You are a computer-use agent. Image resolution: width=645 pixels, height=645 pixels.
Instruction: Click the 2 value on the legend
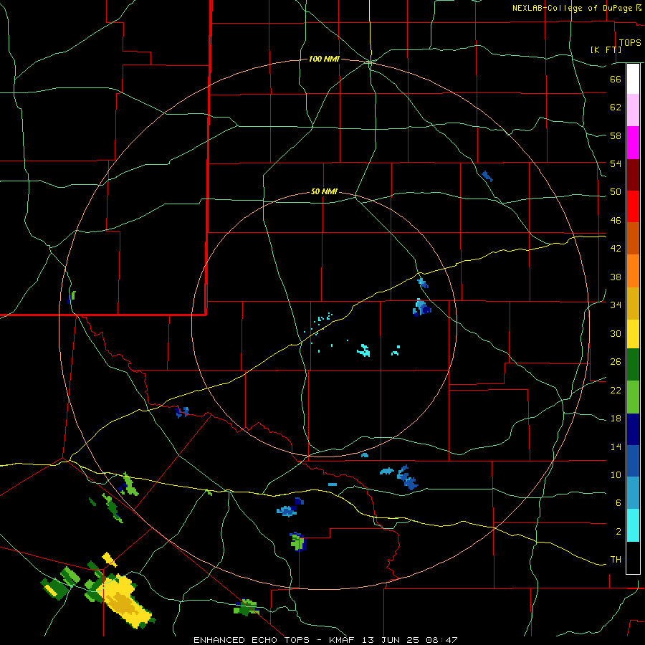(x=618, y=532)
